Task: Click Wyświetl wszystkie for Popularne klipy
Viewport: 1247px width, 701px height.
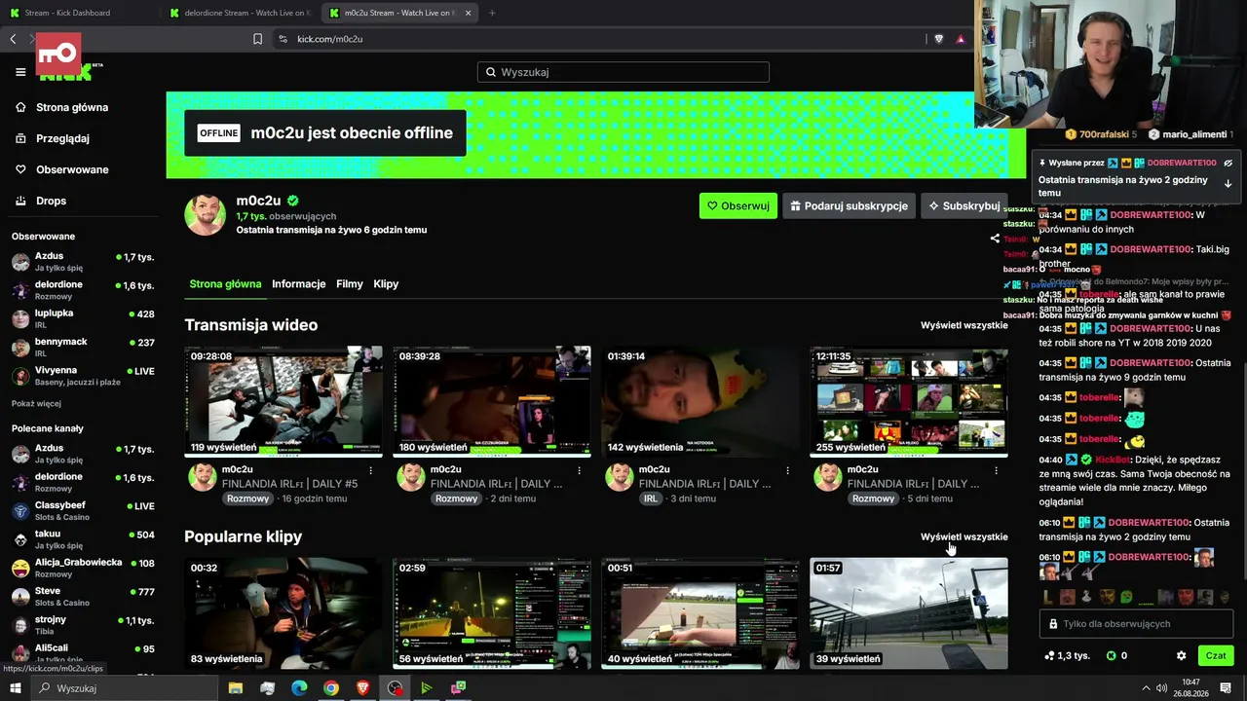Action: [x=964, y=536]
